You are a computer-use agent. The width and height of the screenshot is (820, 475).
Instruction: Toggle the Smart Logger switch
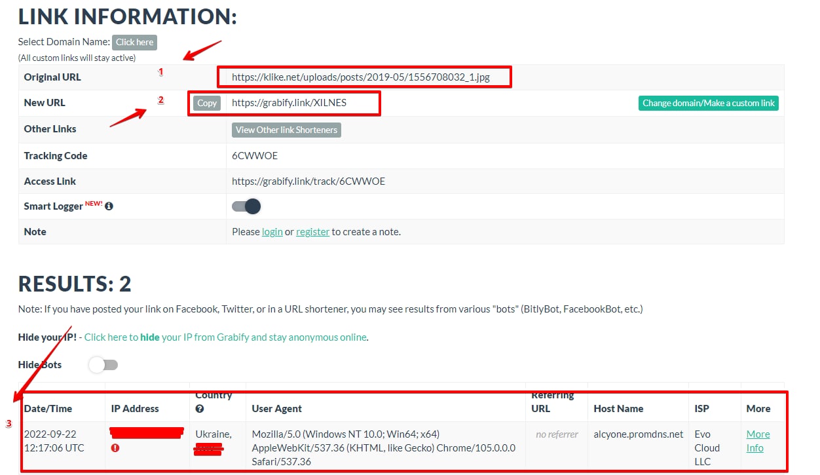[x=246, y=206]
